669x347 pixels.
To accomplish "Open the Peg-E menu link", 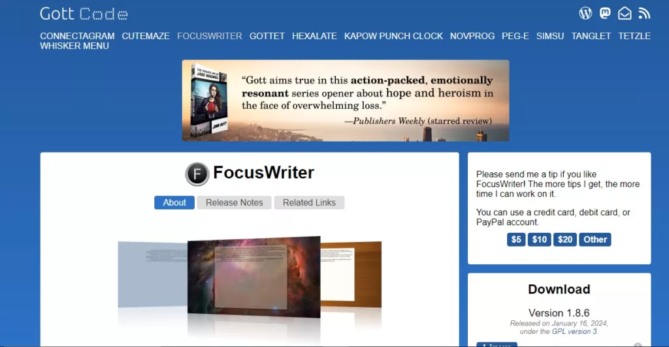I will tap(515, 36).
